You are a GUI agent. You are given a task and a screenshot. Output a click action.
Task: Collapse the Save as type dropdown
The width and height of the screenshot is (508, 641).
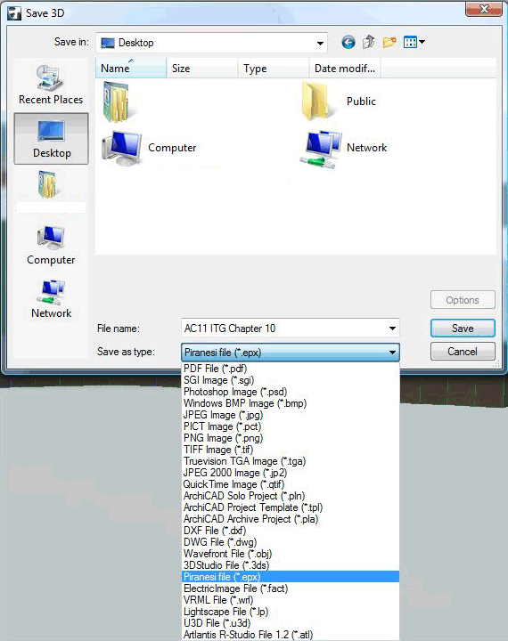click(x=392, y=353)
